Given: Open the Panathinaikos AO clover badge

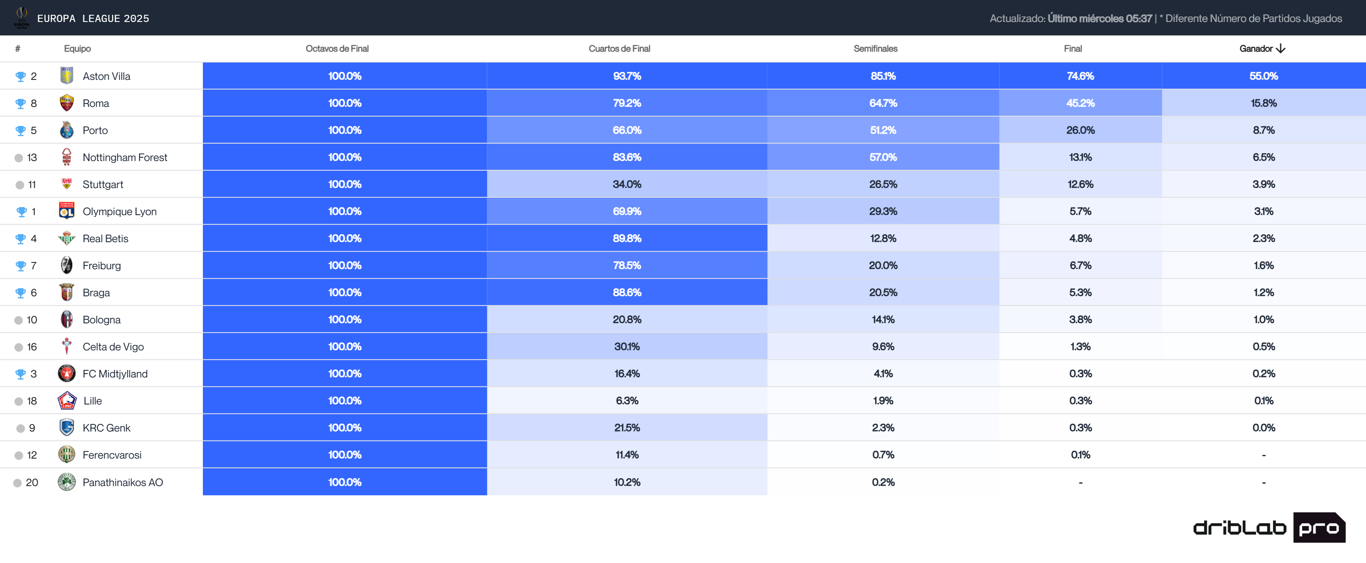Looking at the screenshot, I should pos(66,482).
